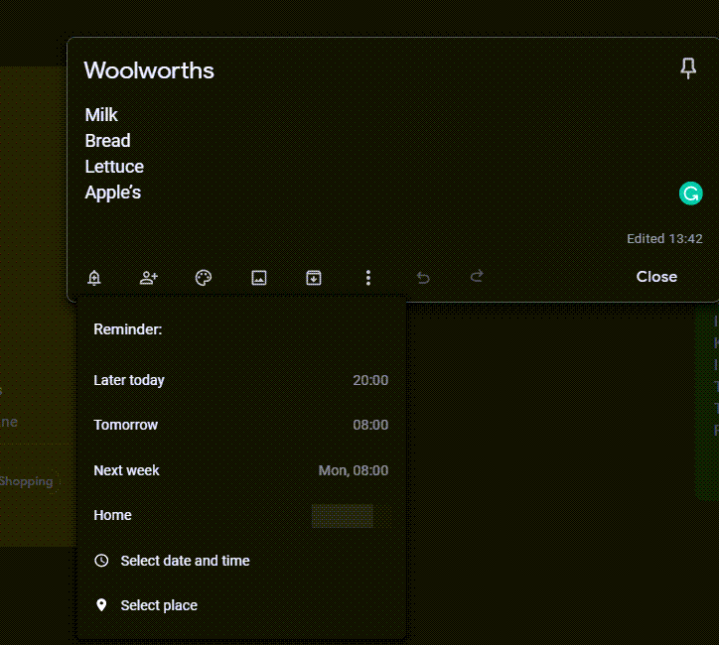
Task: Add a collaborator to the note
Action: point(149,278)
